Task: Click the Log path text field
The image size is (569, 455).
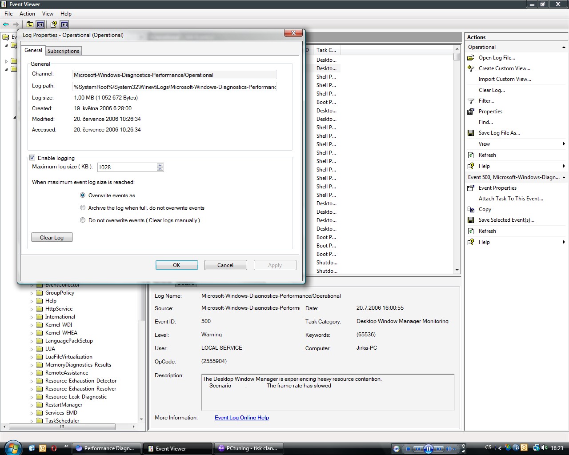Action: (175, 87)
